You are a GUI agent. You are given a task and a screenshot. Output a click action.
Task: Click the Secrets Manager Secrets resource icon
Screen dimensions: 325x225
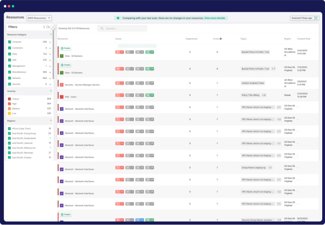tap(62, 85)
